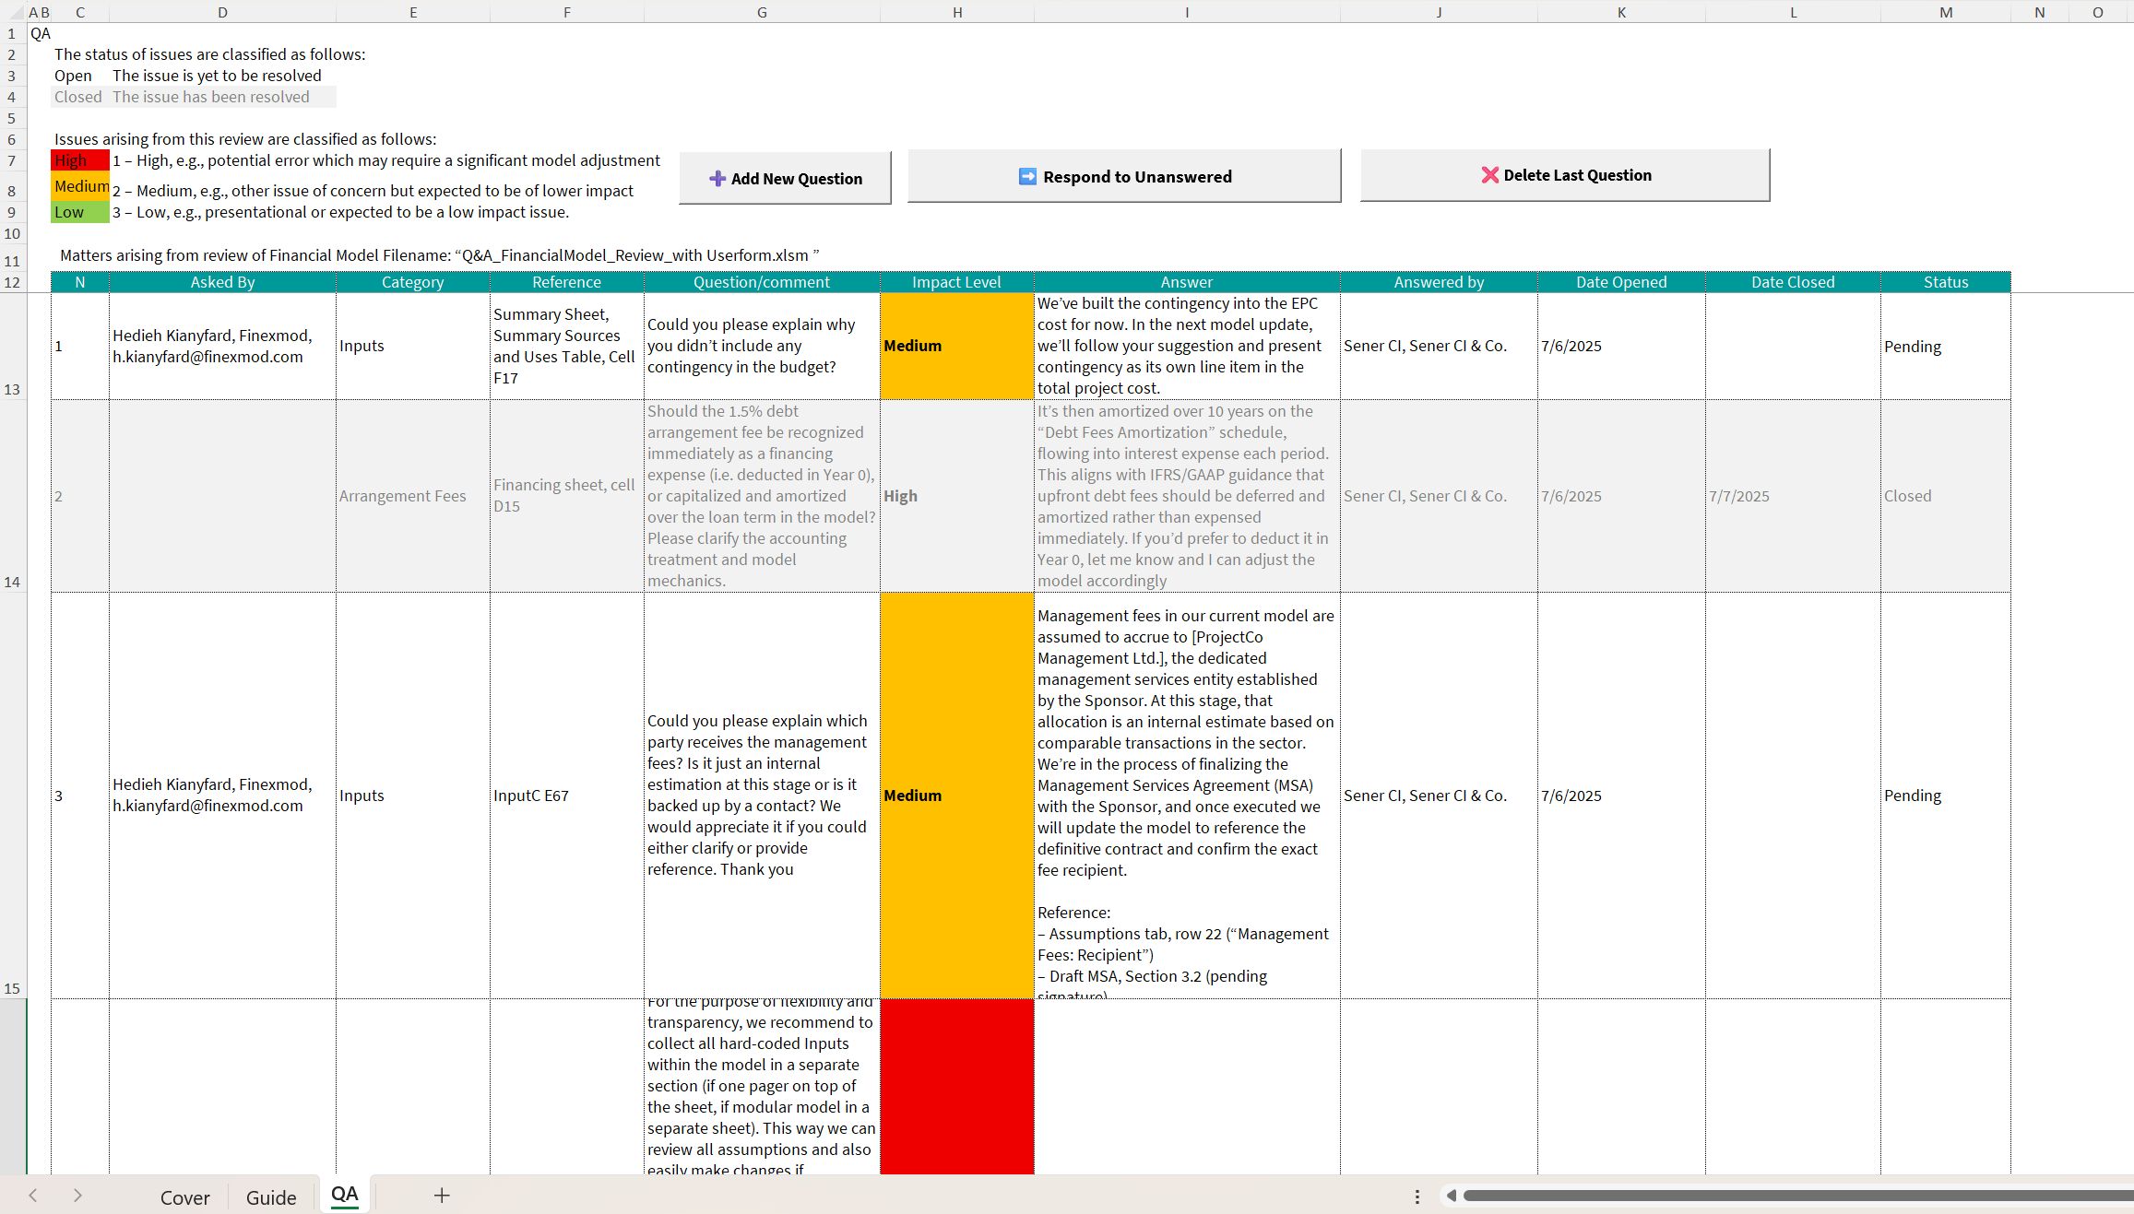Image resolution: width=2134 pixels, height=1214 pixels.
Task: Add a new sheet with the plus icon
Action: point(442,1196)
